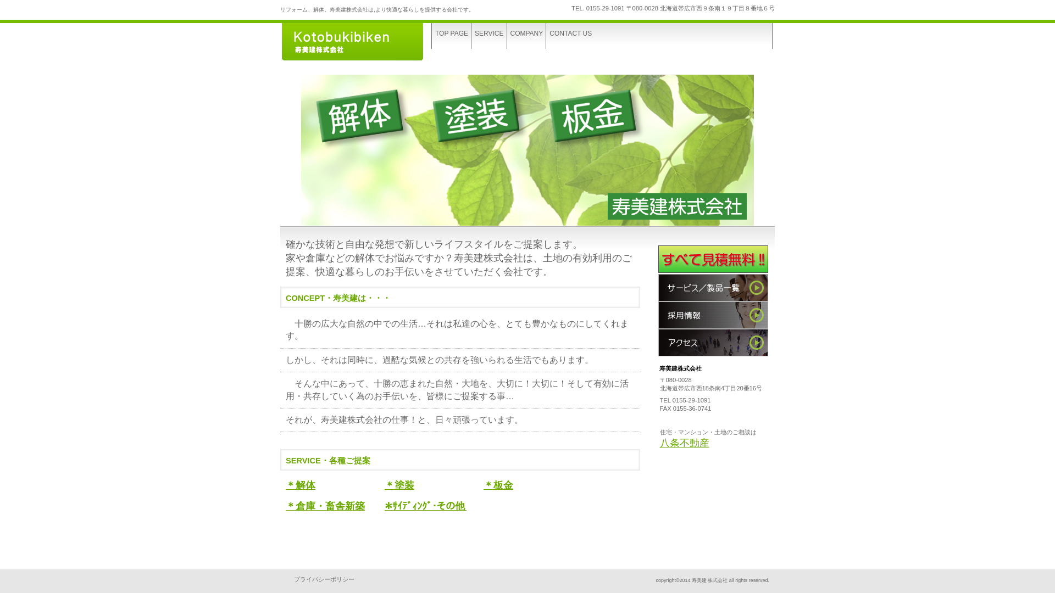Click the sidebar TEL 0155-29-1091 text
This screenshot has height=593, width=1055.
point(685,400)
